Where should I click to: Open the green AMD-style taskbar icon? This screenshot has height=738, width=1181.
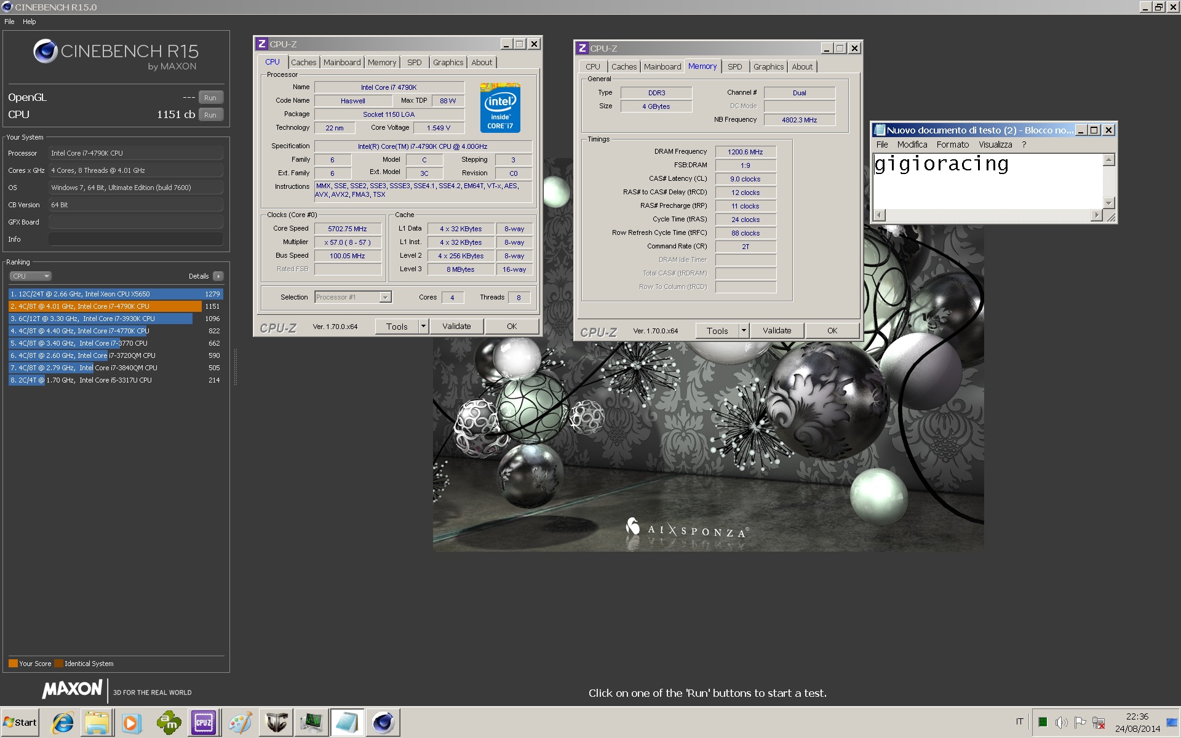click(169, 723)
